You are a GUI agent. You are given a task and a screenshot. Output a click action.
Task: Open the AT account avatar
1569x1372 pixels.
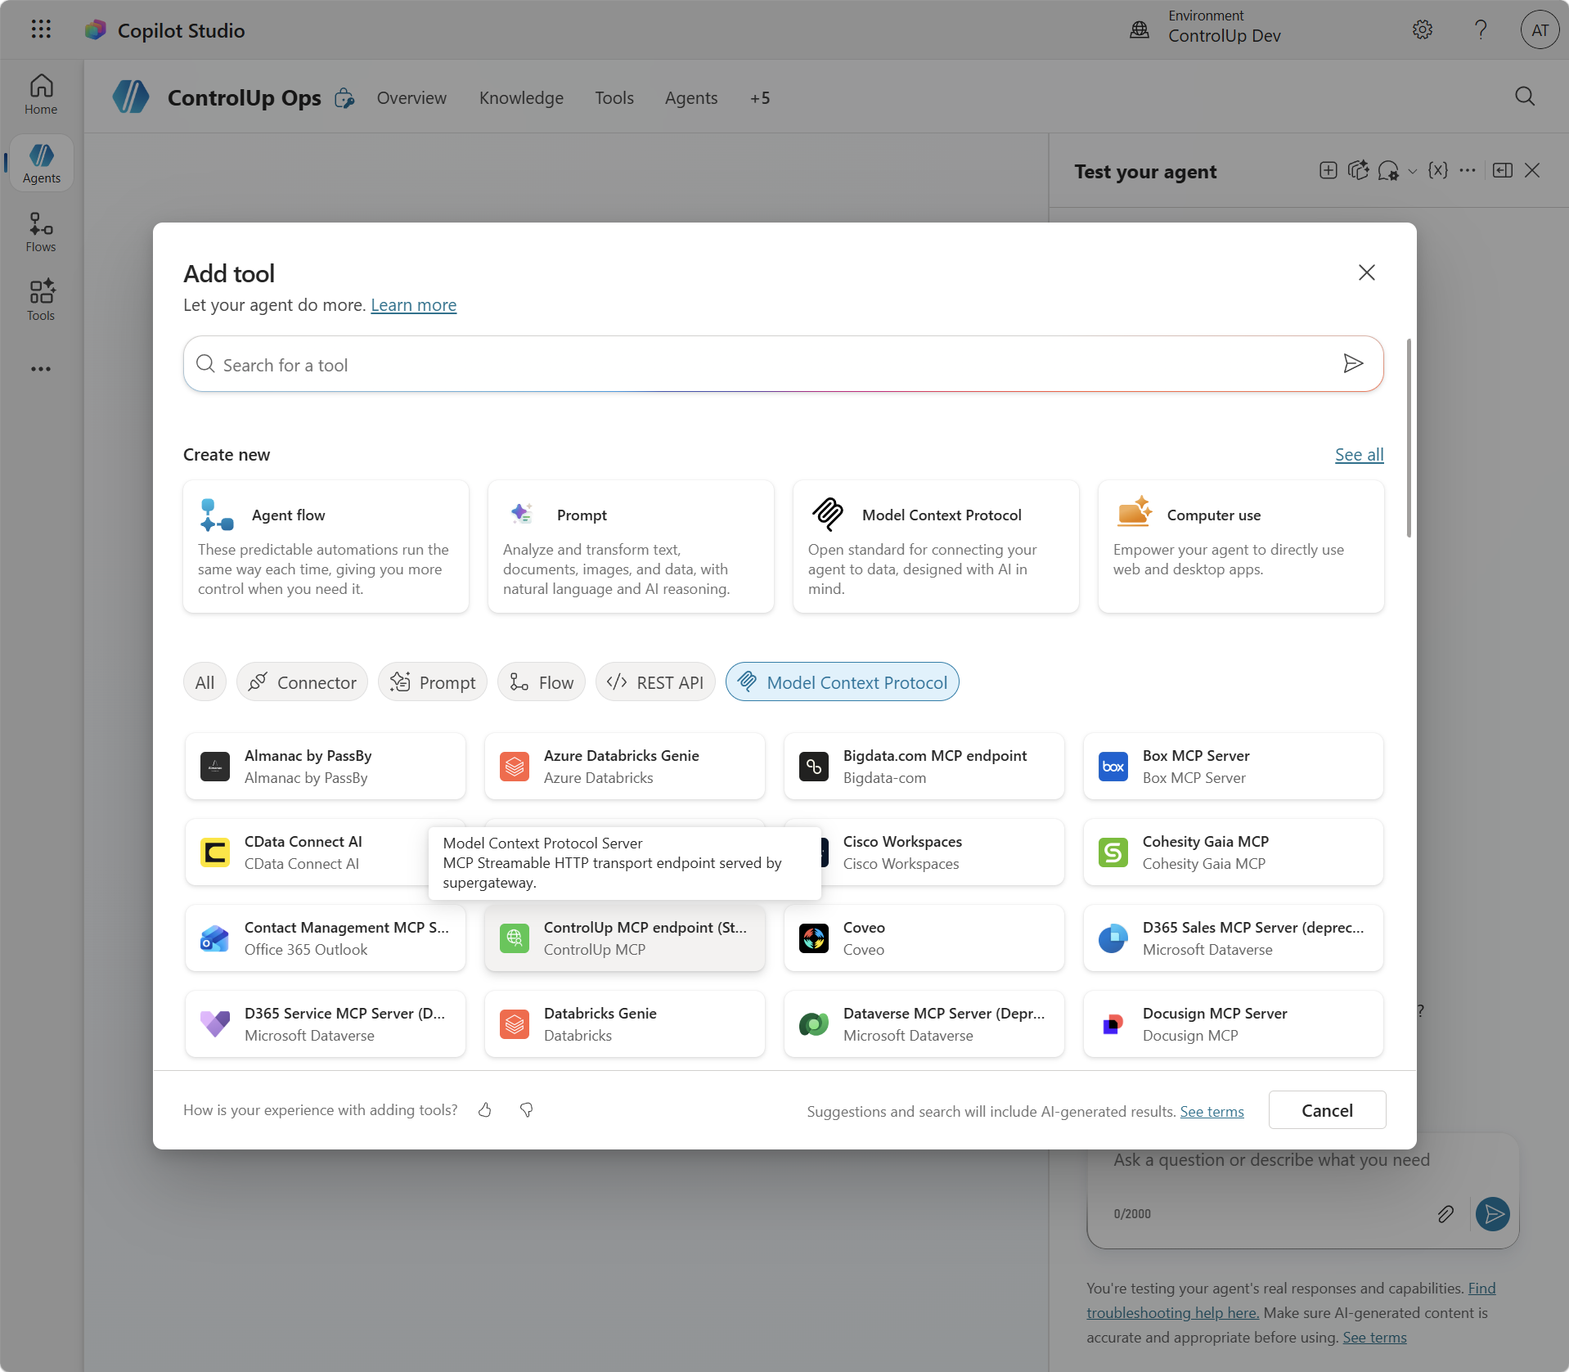pyautogui.click(x=1540, y=30)
